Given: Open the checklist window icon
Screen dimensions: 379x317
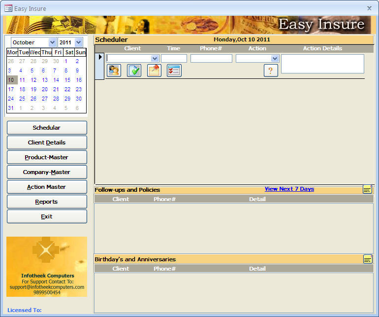Looking at the screenshot, I should (x=174, y=70).
